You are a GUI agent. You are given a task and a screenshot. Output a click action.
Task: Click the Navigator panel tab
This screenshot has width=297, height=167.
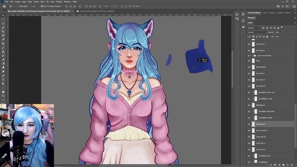coord(252,18)
